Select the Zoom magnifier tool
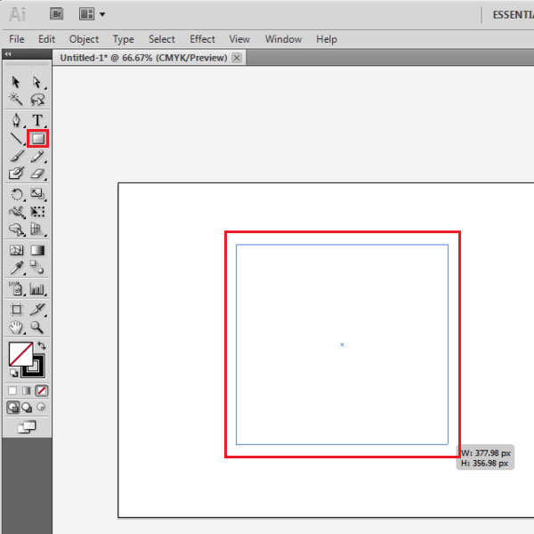 coord(36,328)
